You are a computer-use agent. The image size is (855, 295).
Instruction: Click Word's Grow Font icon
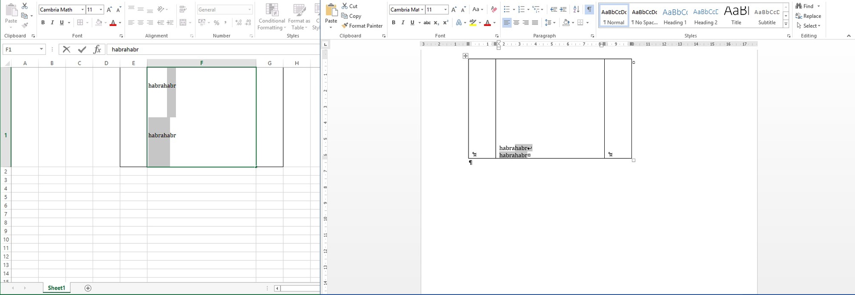click(454, 9)
